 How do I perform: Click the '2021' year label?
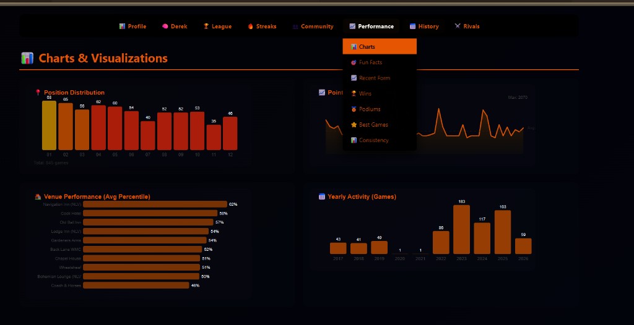point(420,258)
